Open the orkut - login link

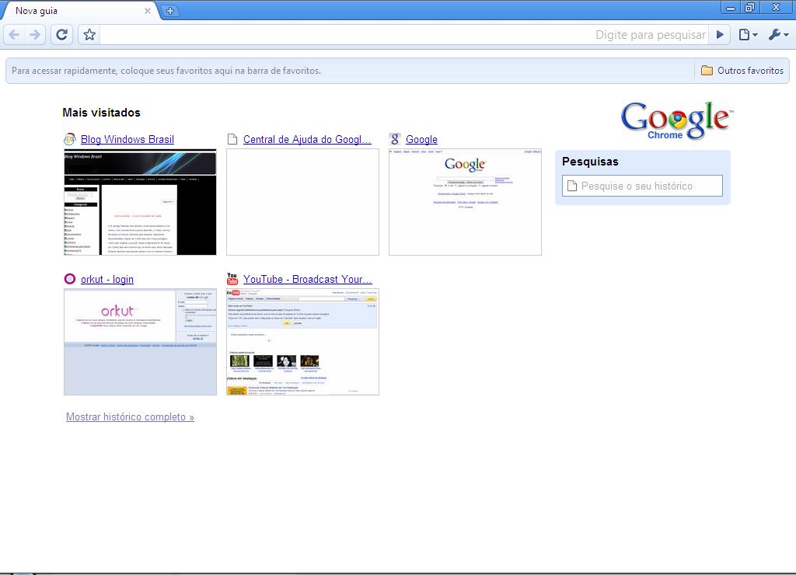click(107, 279)
